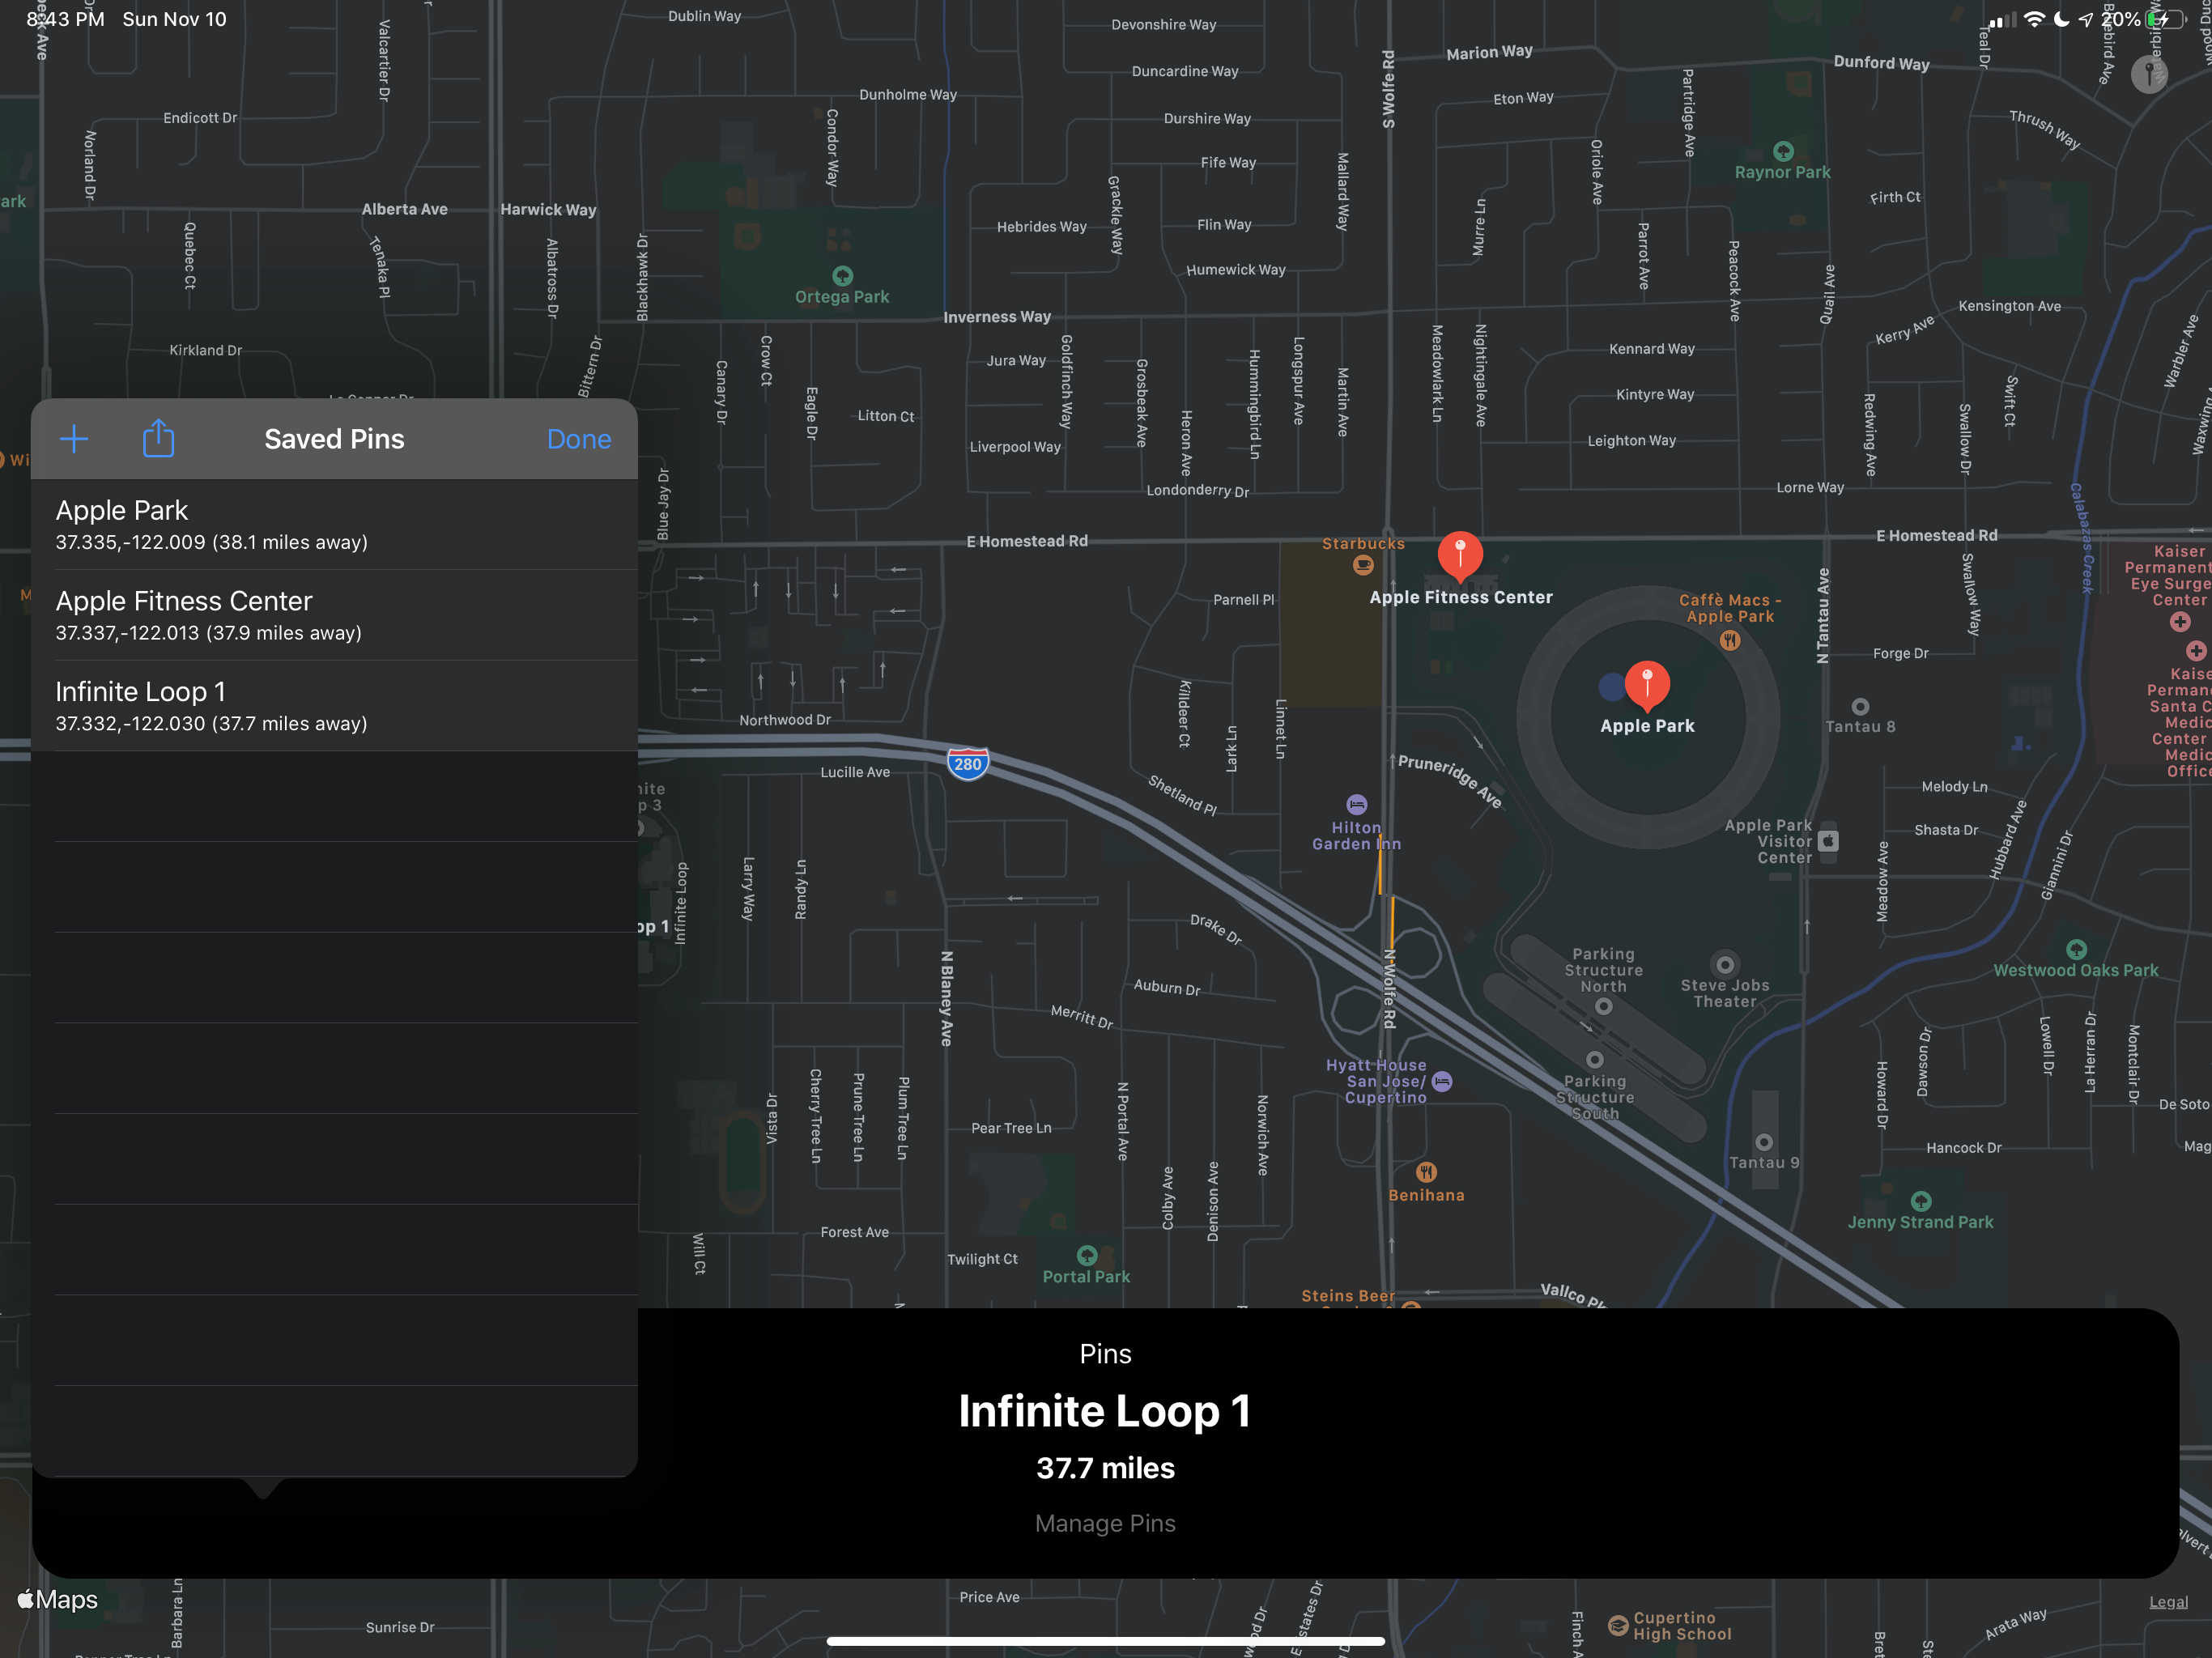
Task: Tap the Hilton Garden Inn hotel icon
Action: tap(1356, 804)
